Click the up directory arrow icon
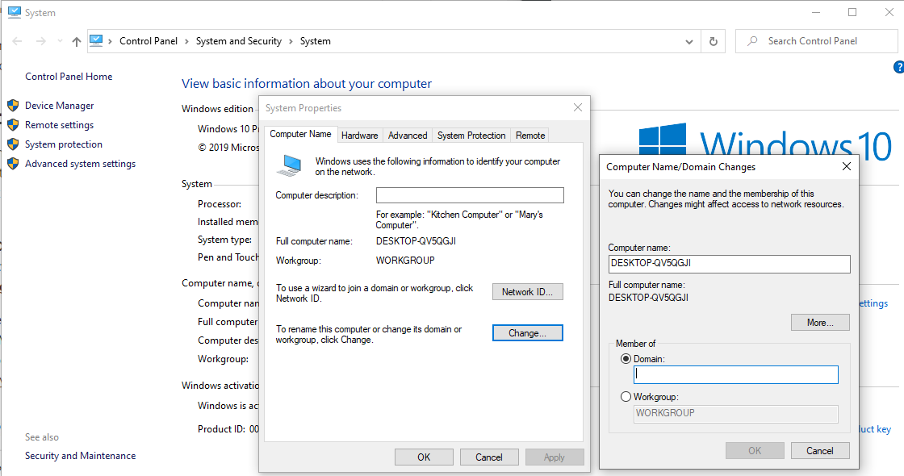The width and height of the screenshot is (904, 476). (77, 41)
